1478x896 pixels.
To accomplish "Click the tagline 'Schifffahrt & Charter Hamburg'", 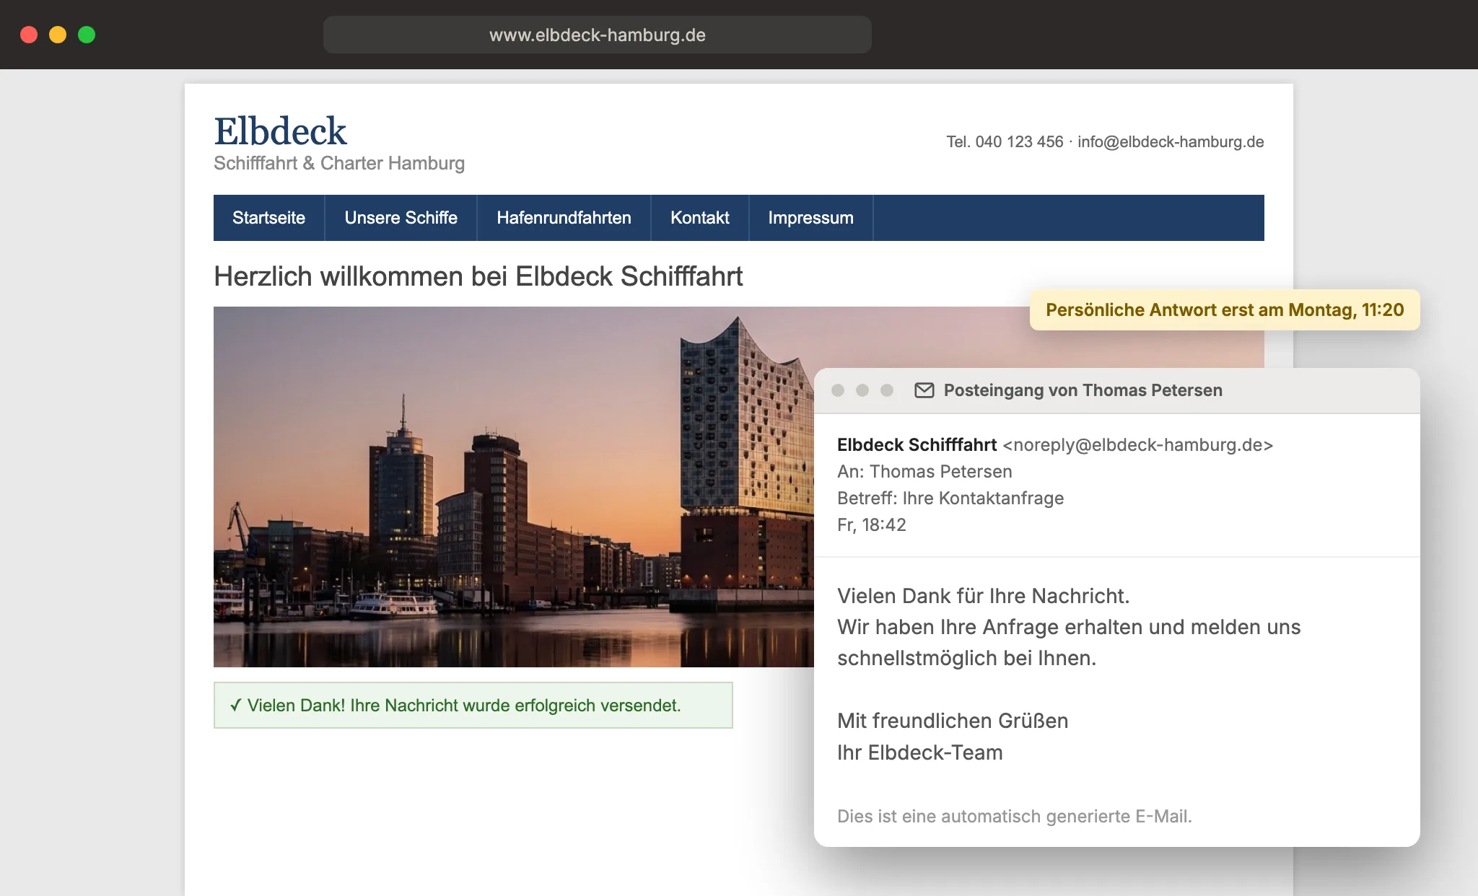I will (x=339, y=163).
